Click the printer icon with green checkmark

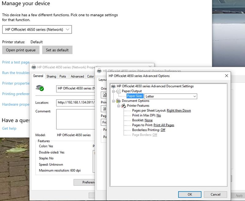[40, 88]
